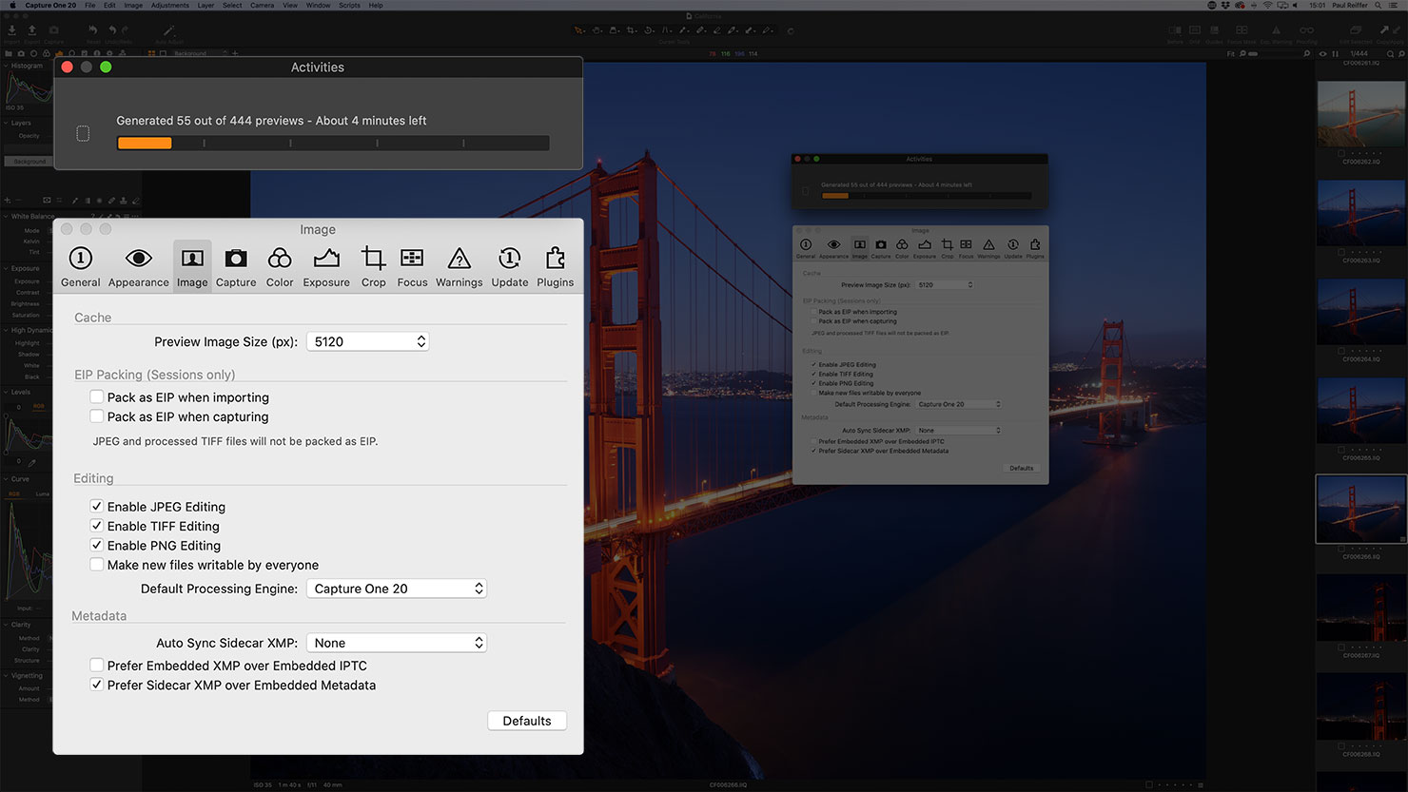Click the Auto Adjust wand icon
The image size is (1408, 792).
(168, 32)
